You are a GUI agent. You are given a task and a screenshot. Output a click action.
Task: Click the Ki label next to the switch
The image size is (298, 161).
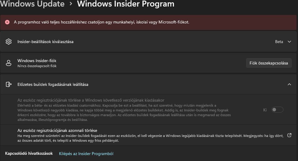coord(265,110)
